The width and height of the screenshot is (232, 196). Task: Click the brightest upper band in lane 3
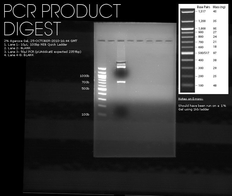pyautogui.click(x=121, y=67)
